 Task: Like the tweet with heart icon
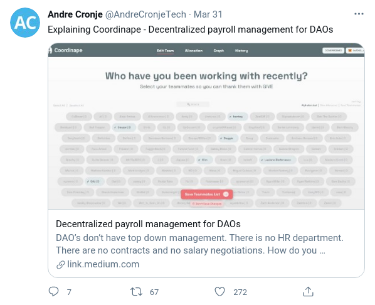(219, 292)
